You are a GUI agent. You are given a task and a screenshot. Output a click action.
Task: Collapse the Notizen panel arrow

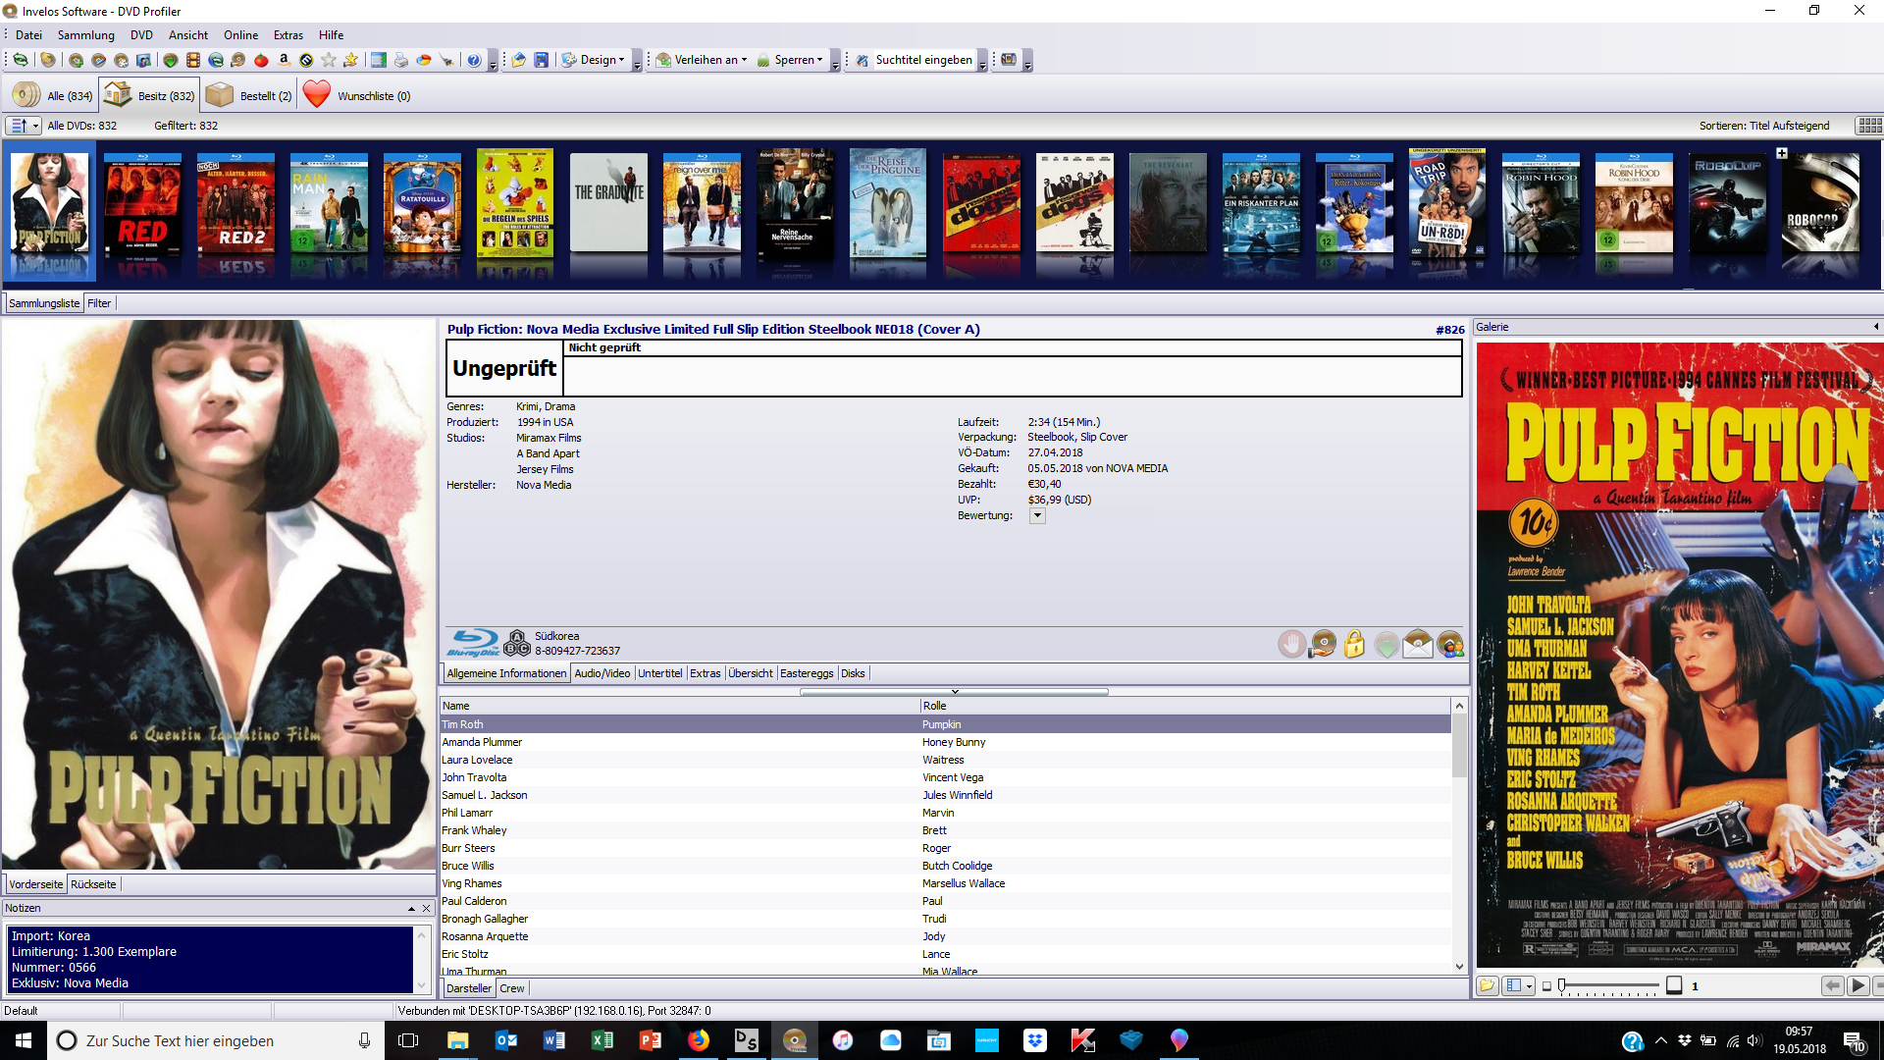pyautogui.click(x=411, y=909)
